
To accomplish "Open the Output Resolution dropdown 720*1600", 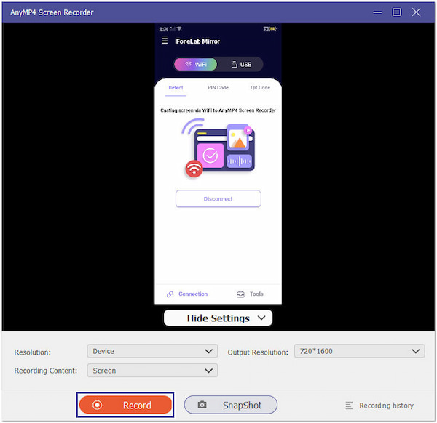I will coord(360,351).
